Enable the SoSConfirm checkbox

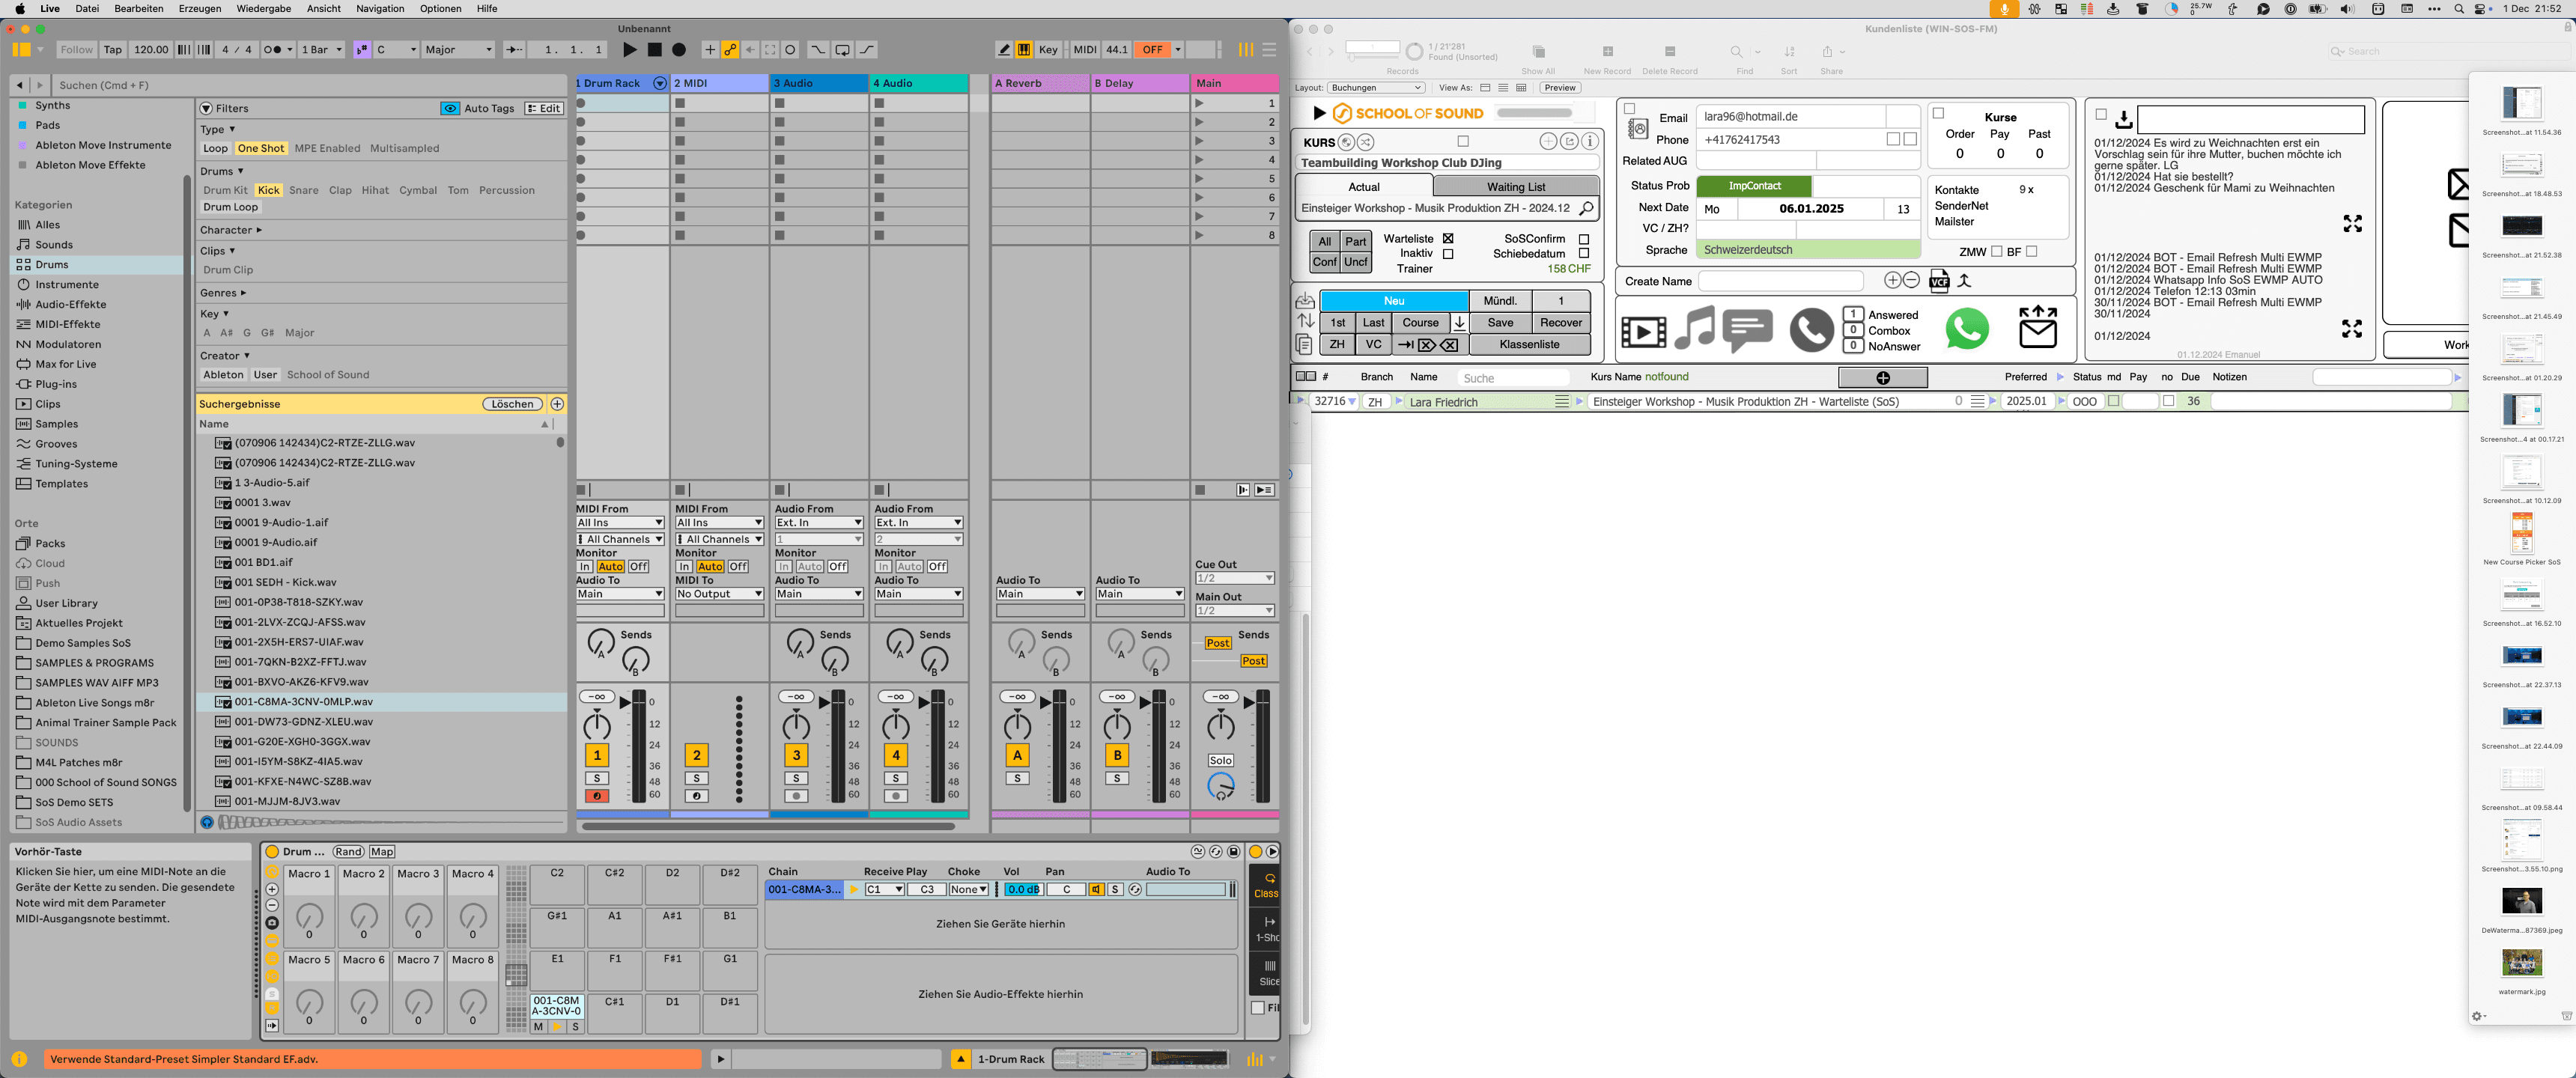[1583, 239]
